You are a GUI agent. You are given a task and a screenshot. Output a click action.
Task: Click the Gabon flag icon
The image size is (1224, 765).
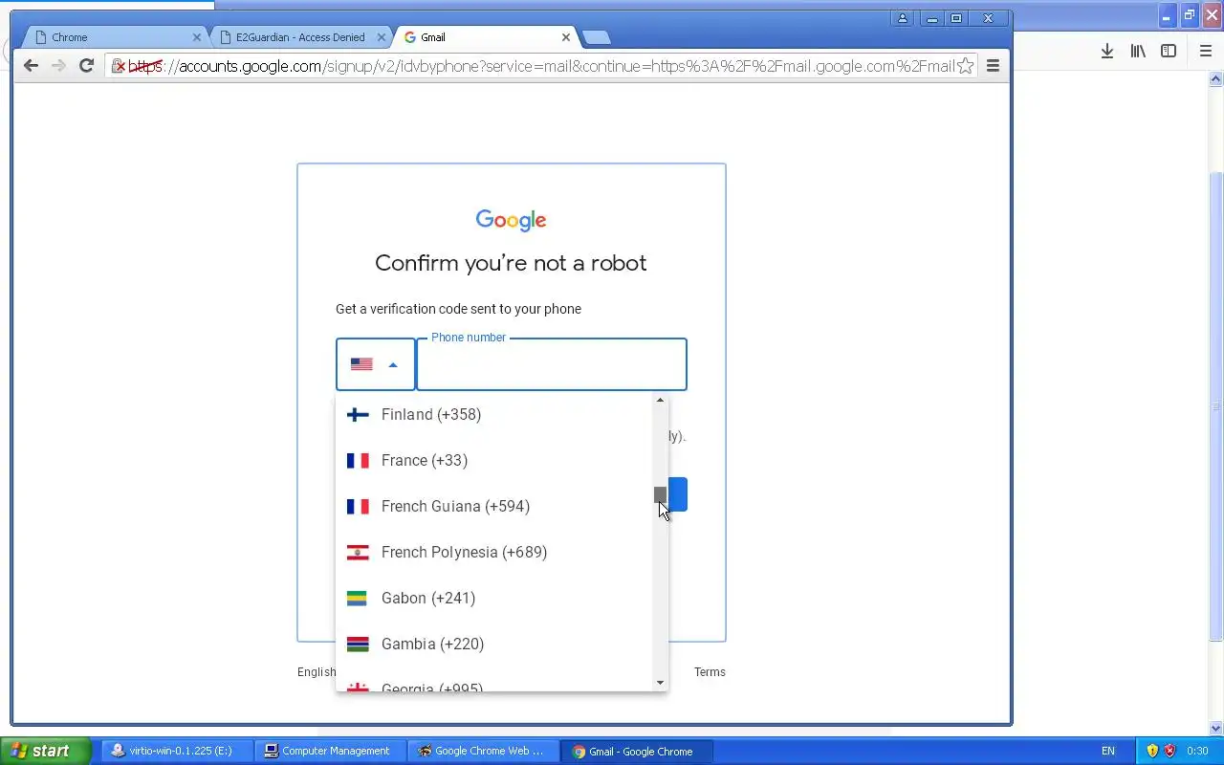click(358, 598)
